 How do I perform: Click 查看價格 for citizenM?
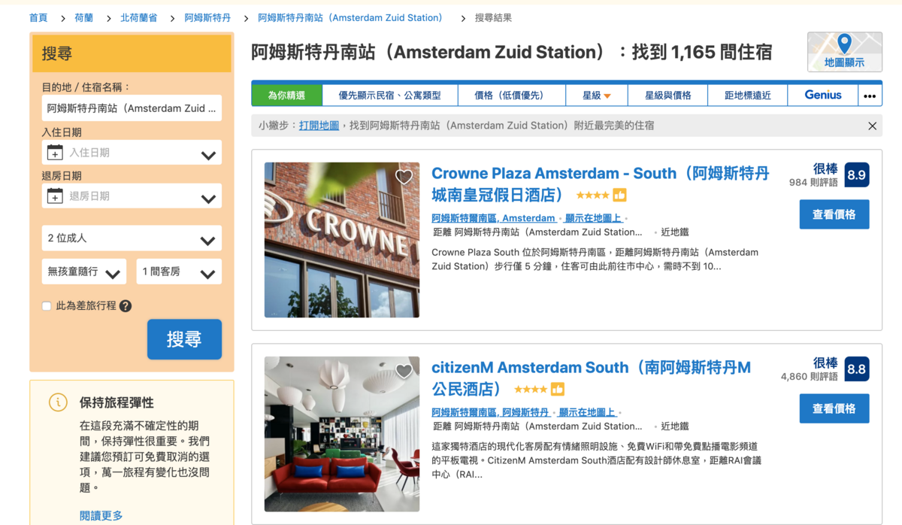pyautogui.click(x=834, y=408)
